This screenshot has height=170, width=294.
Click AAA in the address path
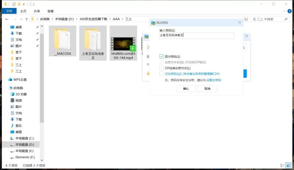(x=116, y=19)
